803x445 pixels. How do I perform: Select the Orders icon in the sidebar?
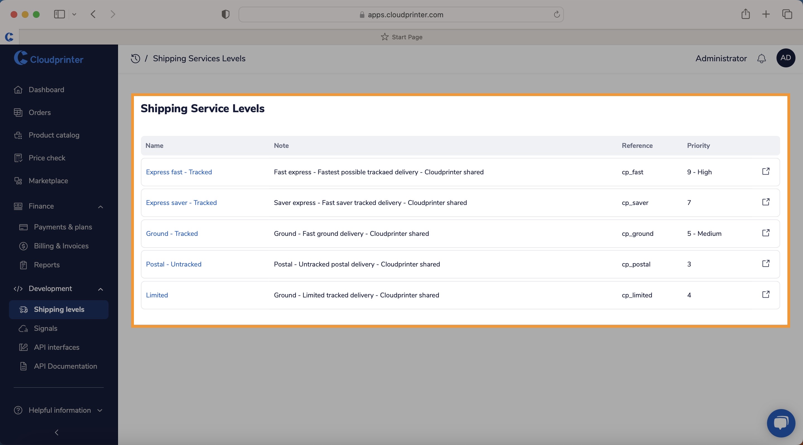[18, 112]
